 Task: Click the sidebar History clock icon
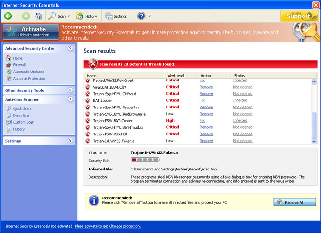[9, 129]
